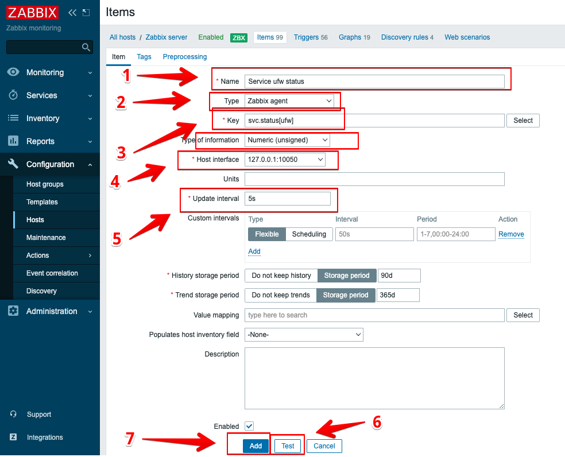This screenshot has height=457, width=565.
Task: Choose Do not keep trends
Action: point(280,295)
